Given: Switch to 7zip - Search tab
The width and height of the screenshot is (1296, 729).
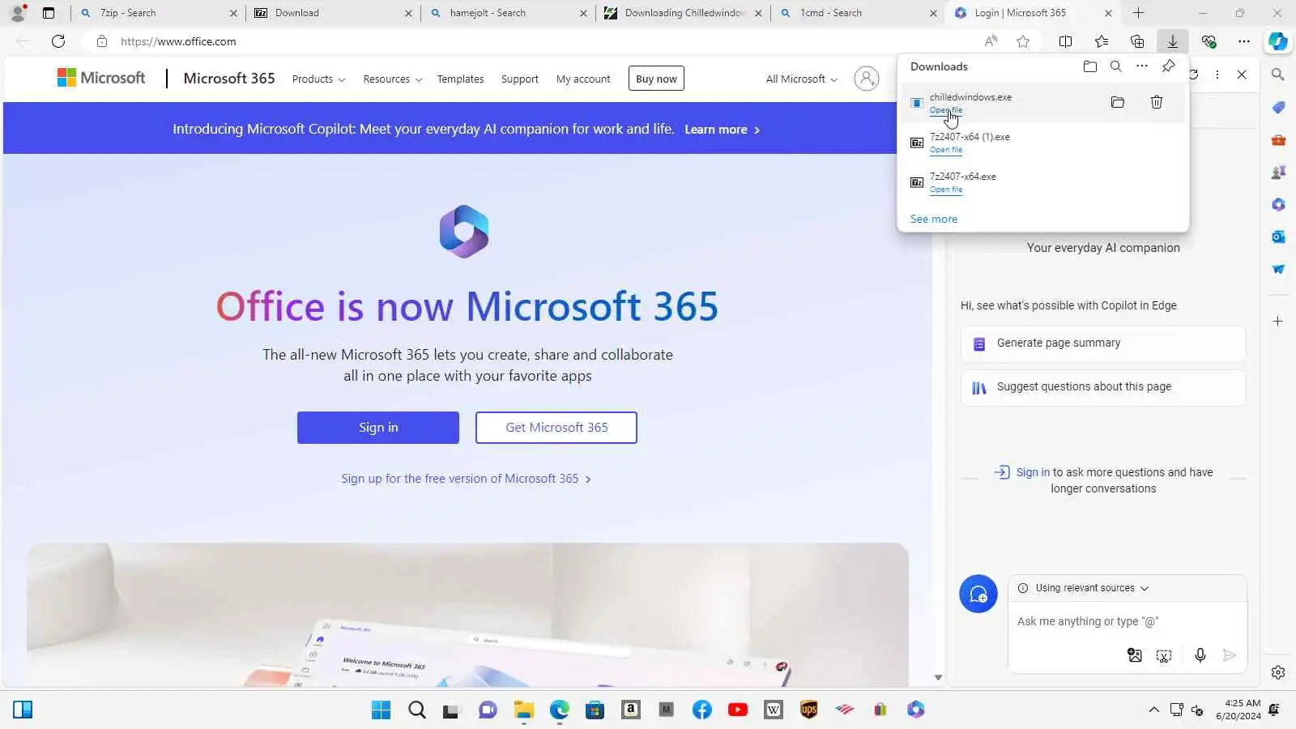Looking at the screenshot, I should [x=159, y=13].
